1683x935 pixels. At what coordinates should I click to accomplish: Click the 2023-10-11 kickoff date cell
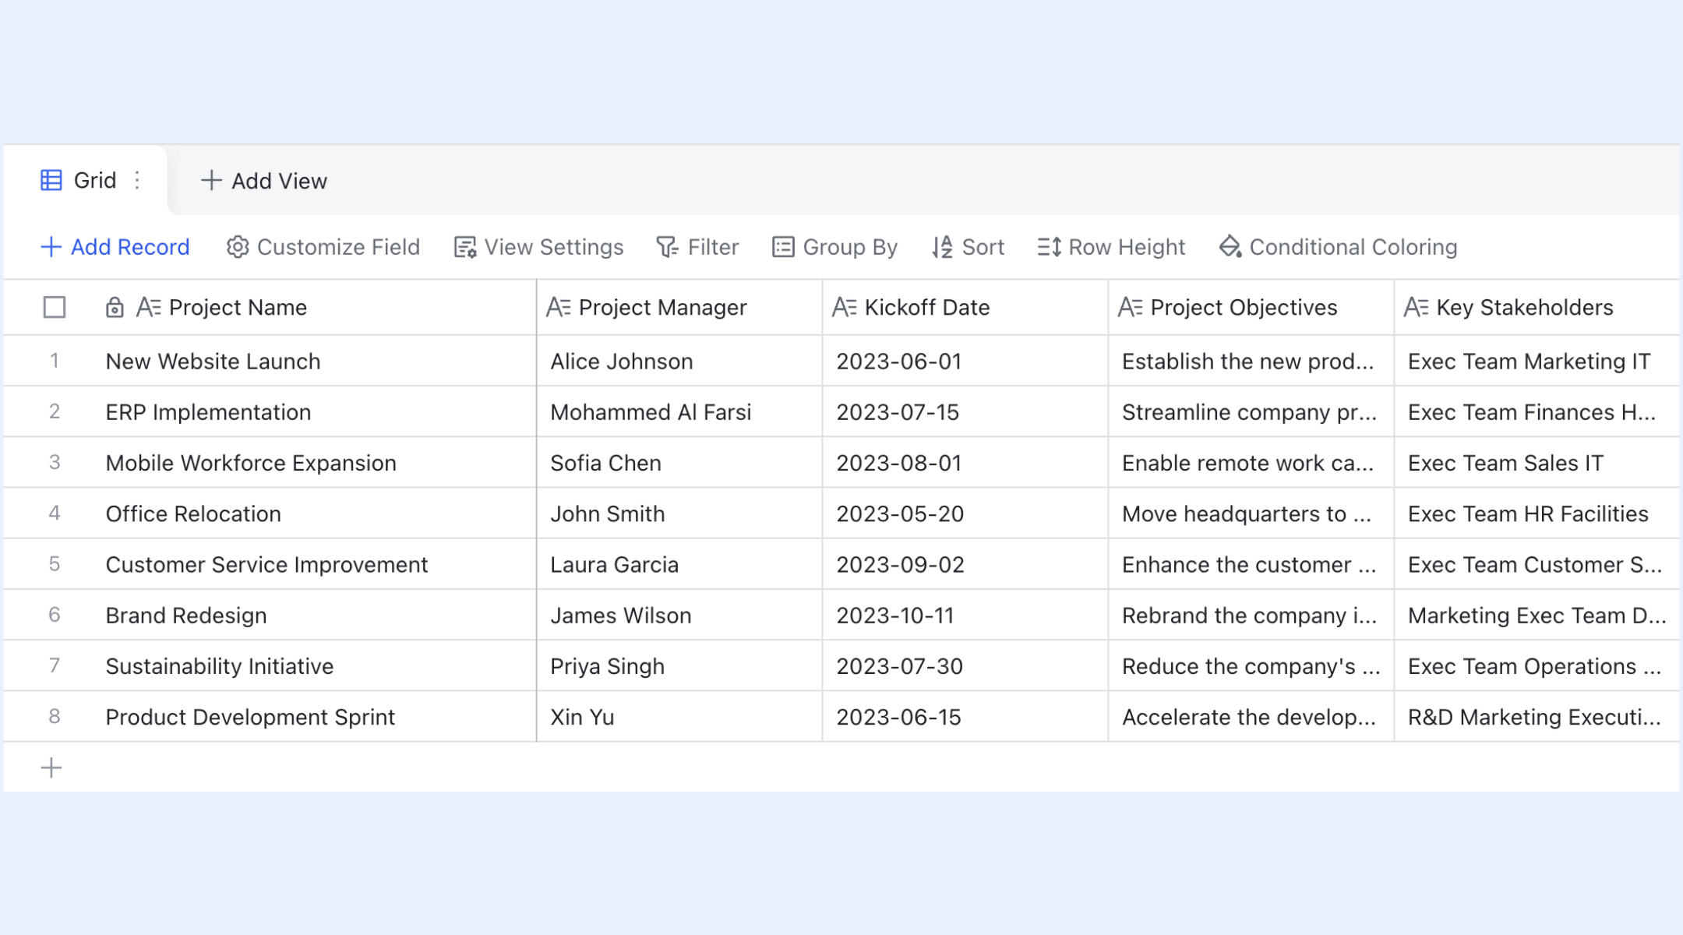[965, 616]
